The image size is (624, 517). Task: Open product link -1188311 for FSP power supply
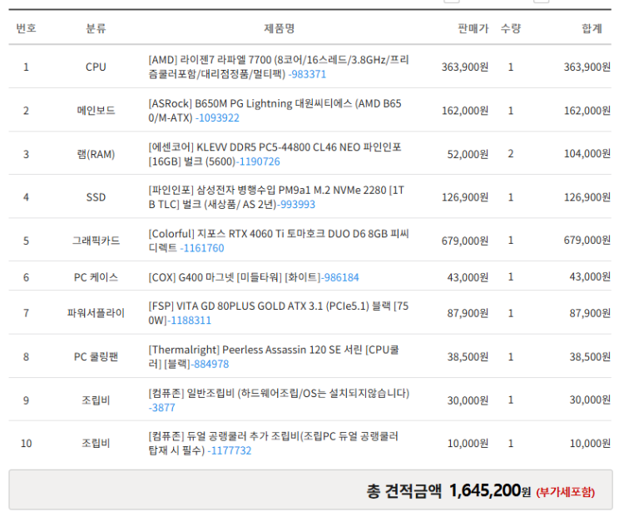tap(190, 321)
